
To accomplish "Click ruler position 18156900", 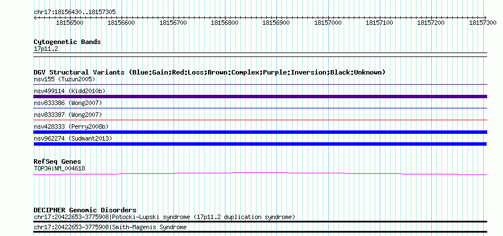I will [276, 23].
